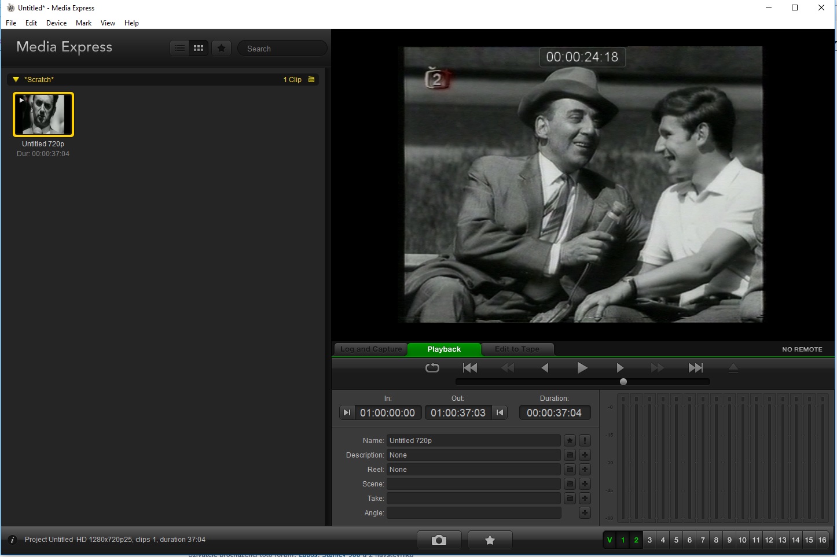Increment the Reel field with plus button
This screenshot has height=557, width=837.
[x=585, y=470]
